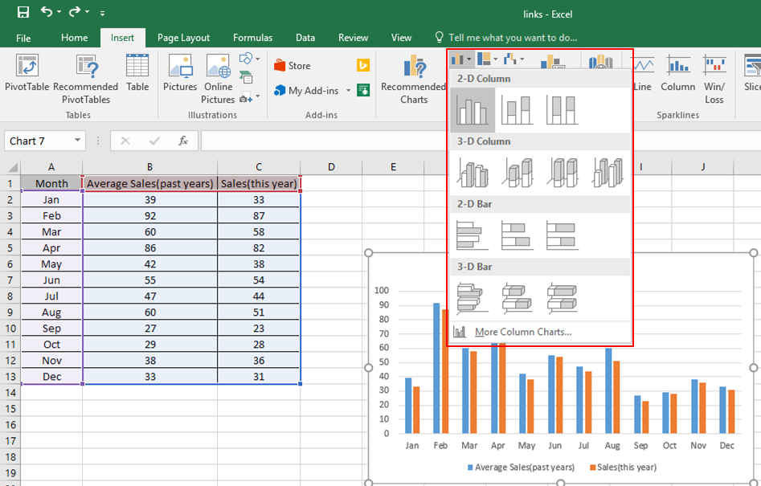Screen dimensions: 761x486
Task: Select the 2-D Clustered Column chart
Action: (473, 110)
